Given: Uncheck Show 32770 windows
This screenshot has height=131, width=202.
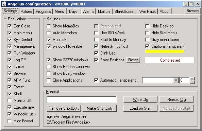Looking at the screenshot, I should click(x=49, y=60).
